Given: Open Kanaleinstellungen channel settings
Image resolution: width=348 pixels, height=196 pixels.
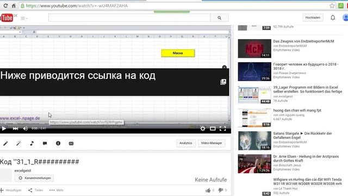Looking at the screenshot, I should click(34, 178).
